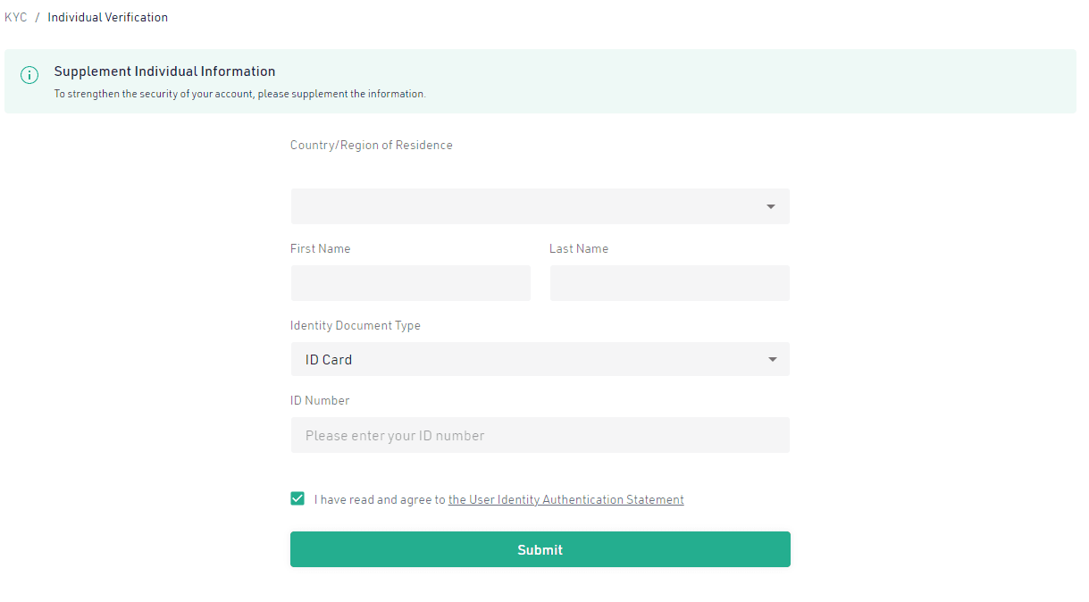
Task: Click the Identity Document Type label
Action: 355,325
